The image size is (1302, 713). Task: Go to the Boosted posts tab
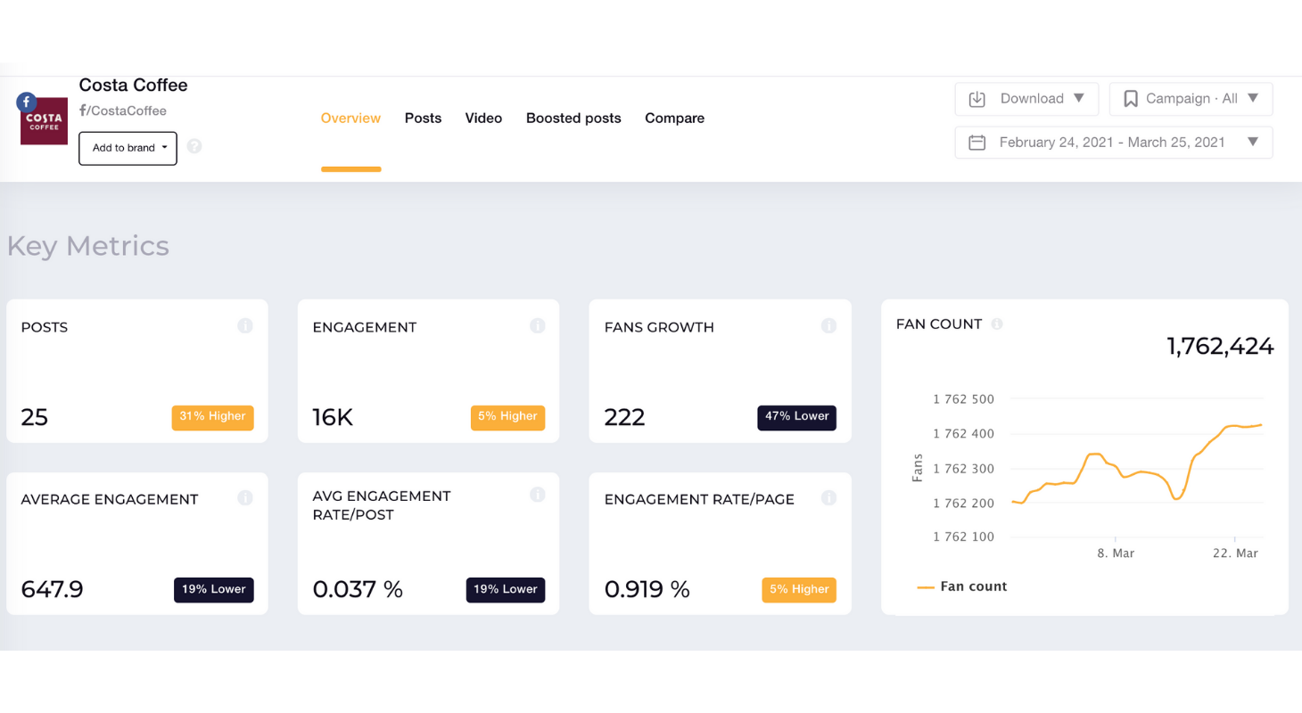[573, 118]
